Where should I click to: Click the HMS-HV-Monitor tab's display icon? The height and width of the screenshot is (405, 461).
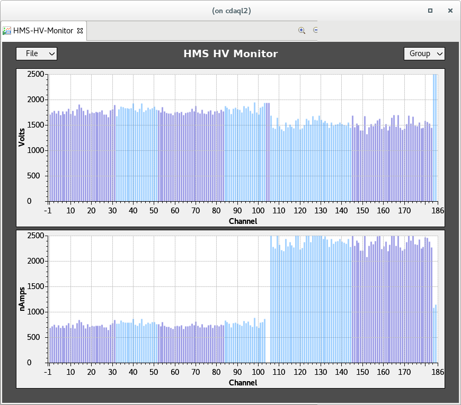[x=7, y=31]
